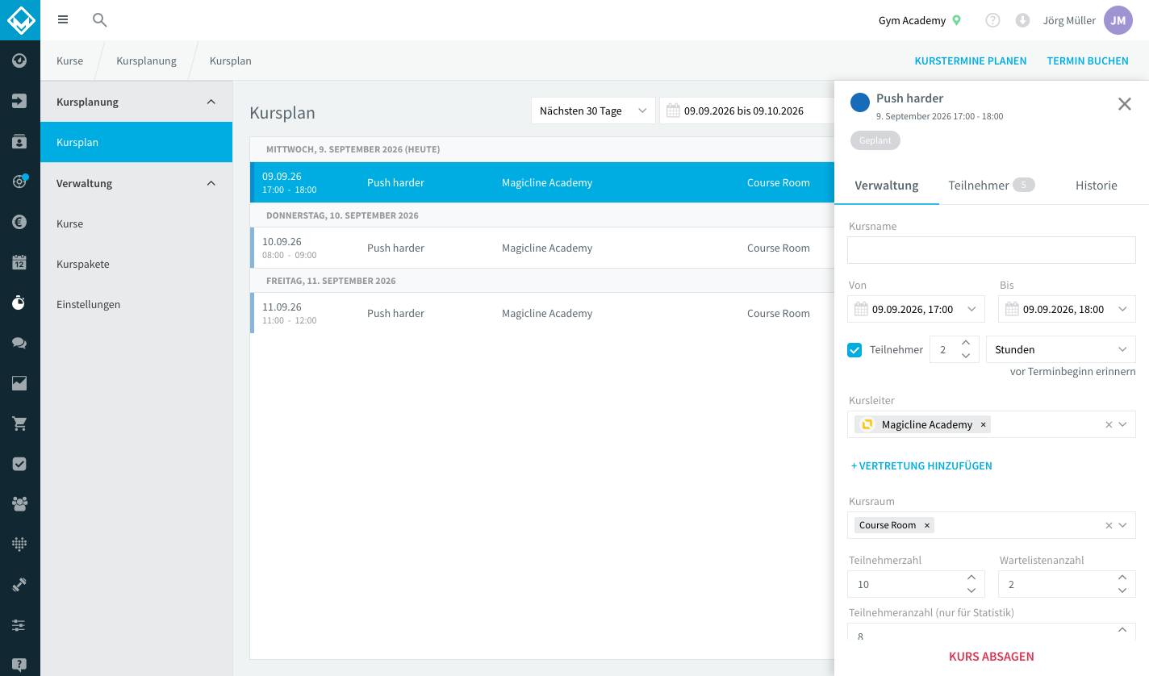This screenshot has height=676, width=1149.
Task: Decrease the Wartelistenanzahl value
Action: [x=1122, y=590]
